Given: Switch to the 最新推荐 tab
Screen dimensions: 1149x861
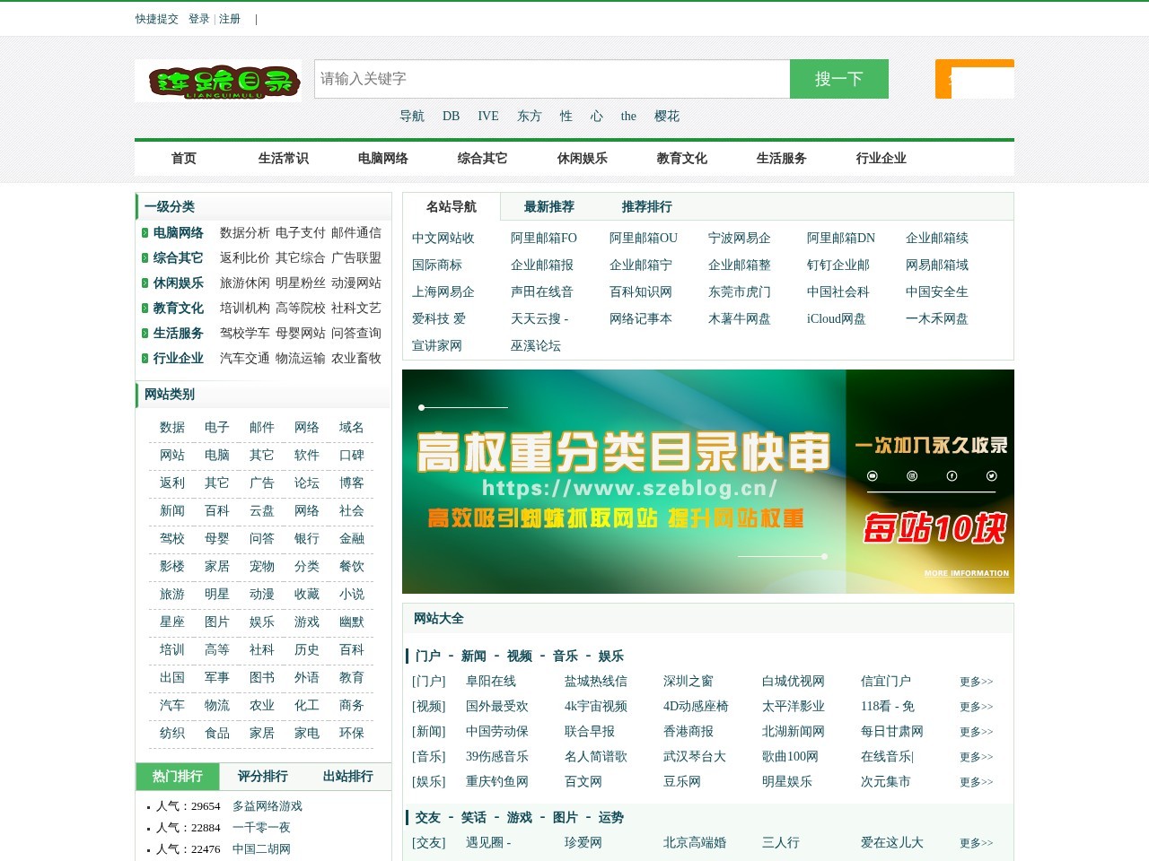Looking at the screenshot, I should point(548,206).
